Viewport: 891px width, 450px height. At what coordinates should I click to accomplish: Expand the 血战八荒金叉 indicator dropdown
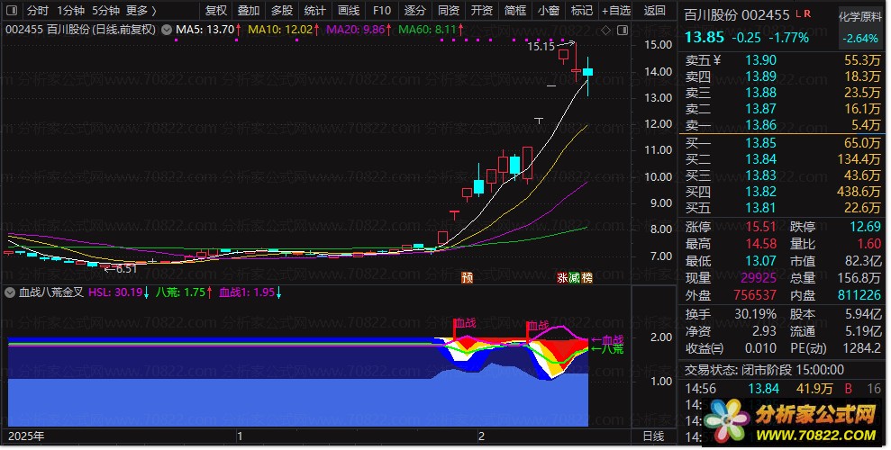tap(10, 292)
